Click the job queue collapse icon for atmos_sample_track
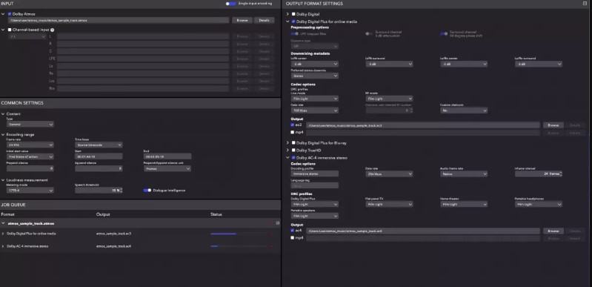Viewport: 592px width, 287px height. coord(278,223)
